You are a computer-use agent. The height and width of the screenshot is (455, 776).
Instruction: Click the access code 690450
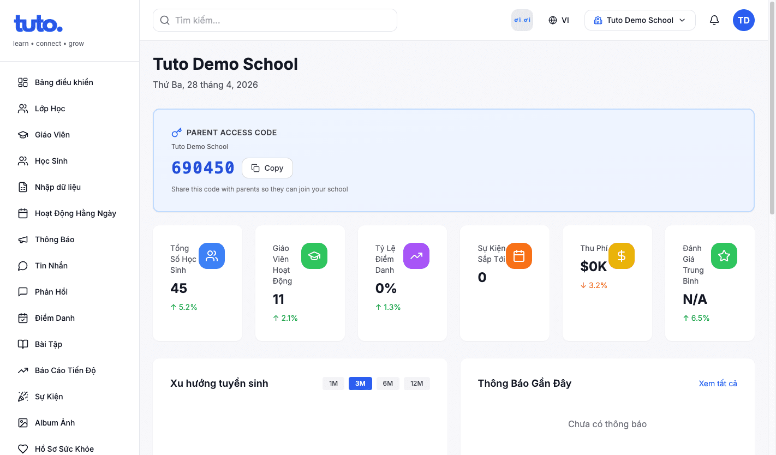point(203,167)
